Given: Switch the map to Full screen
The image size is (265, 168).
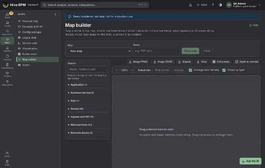Looking at the screenshot, I should (x=221, y=62).
